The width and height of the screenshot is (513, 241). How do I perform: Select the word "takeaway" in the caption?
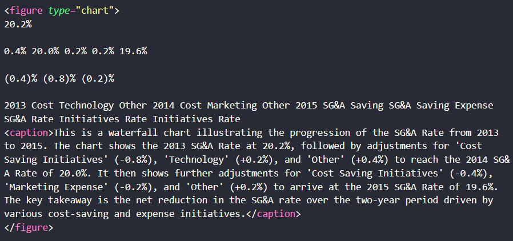point(70,200)
